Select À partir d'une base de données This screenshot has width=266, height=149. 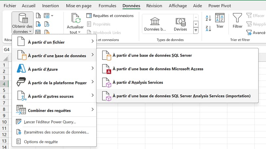point(54,55)
